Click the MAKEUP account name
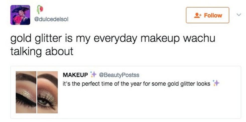Viewport: 246px width, 122px height. [x=75, y=75]
